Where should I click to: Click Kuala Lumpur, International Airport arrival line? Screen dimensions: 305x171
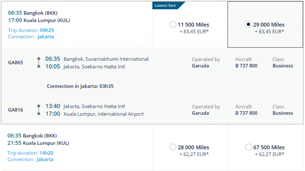[104, 114]
